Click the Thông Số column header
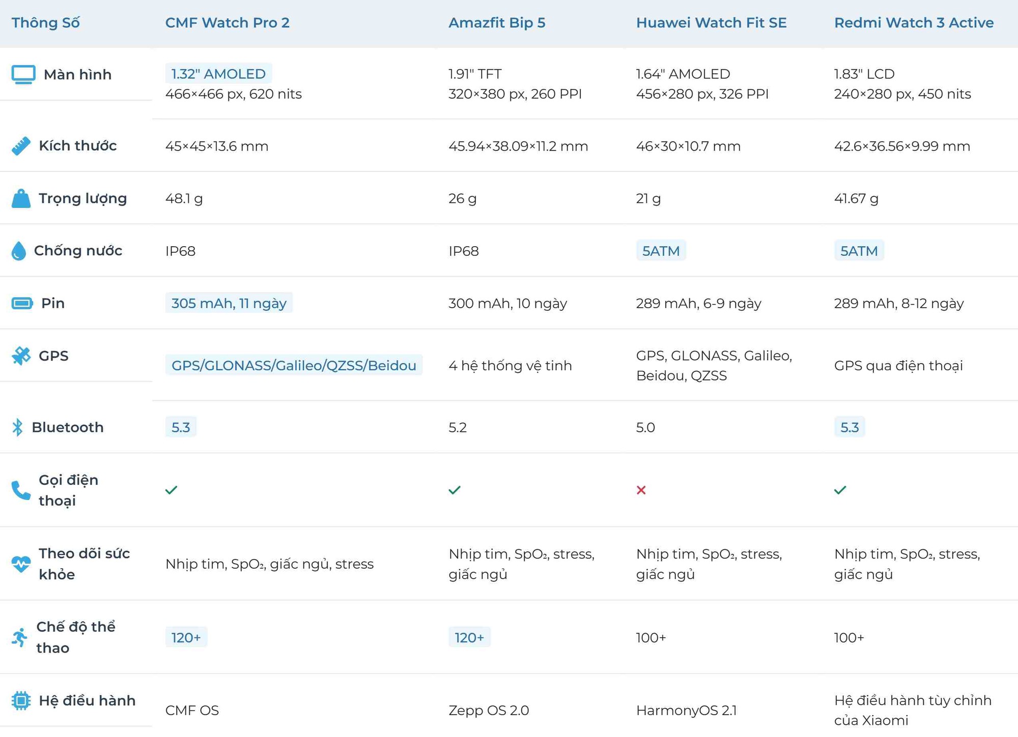Viewport: 1018px width, 737px height. click(46, 23)
